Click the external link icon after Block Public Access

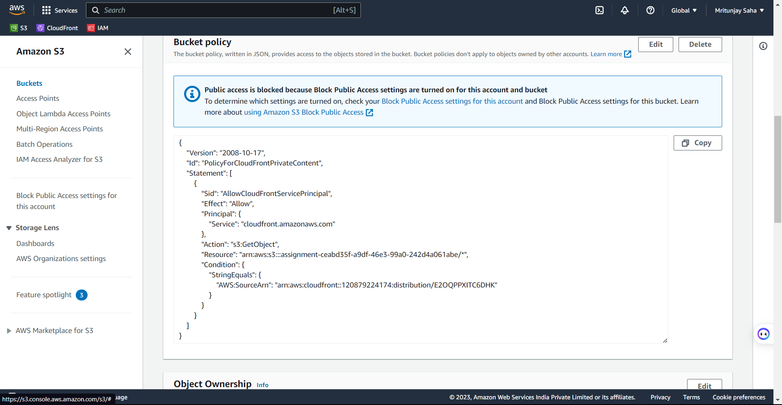coord(369,113)
